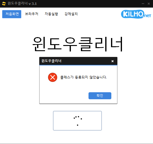Click the dialog title text 윈도우클리너
153x144 pixels.
pyautogui.click(x=51, y=61)
